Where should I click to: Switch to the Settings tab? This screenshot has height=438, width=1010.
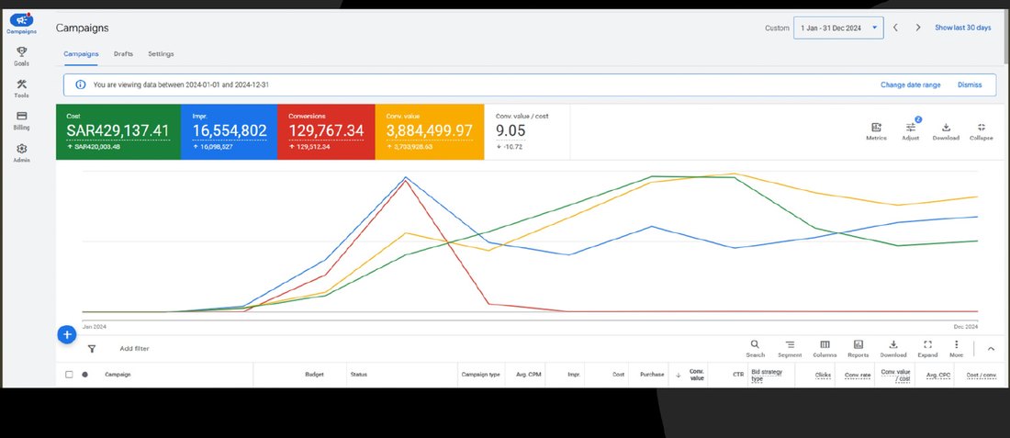[x=161, y=54]
